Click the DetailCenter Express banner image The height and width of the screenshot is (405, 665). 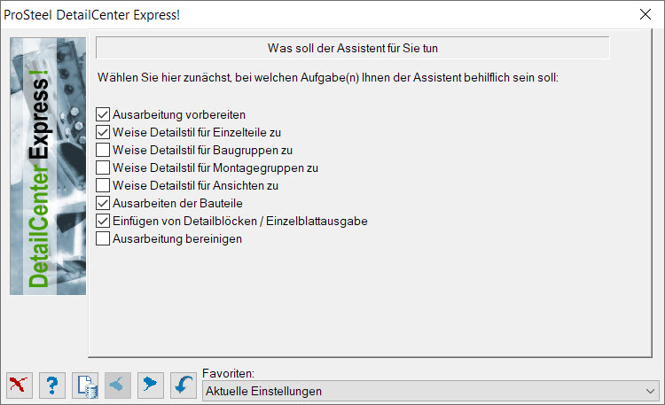coord(48,167)
